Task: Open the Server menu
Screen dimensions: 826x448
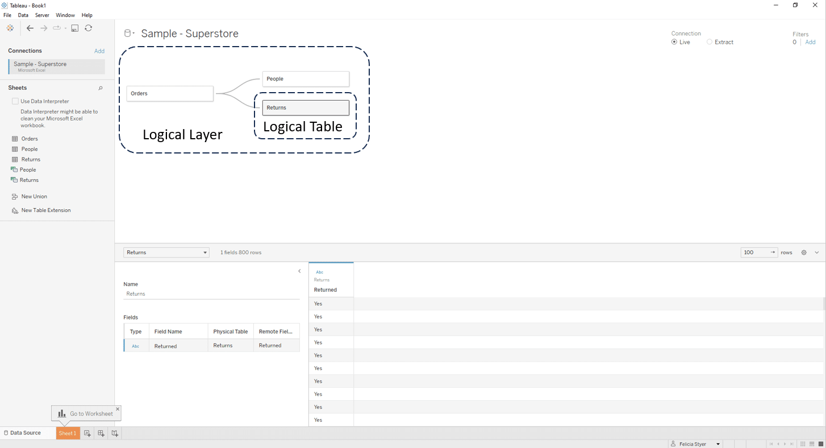Action: pyautogui.click(x=42, y=15)
